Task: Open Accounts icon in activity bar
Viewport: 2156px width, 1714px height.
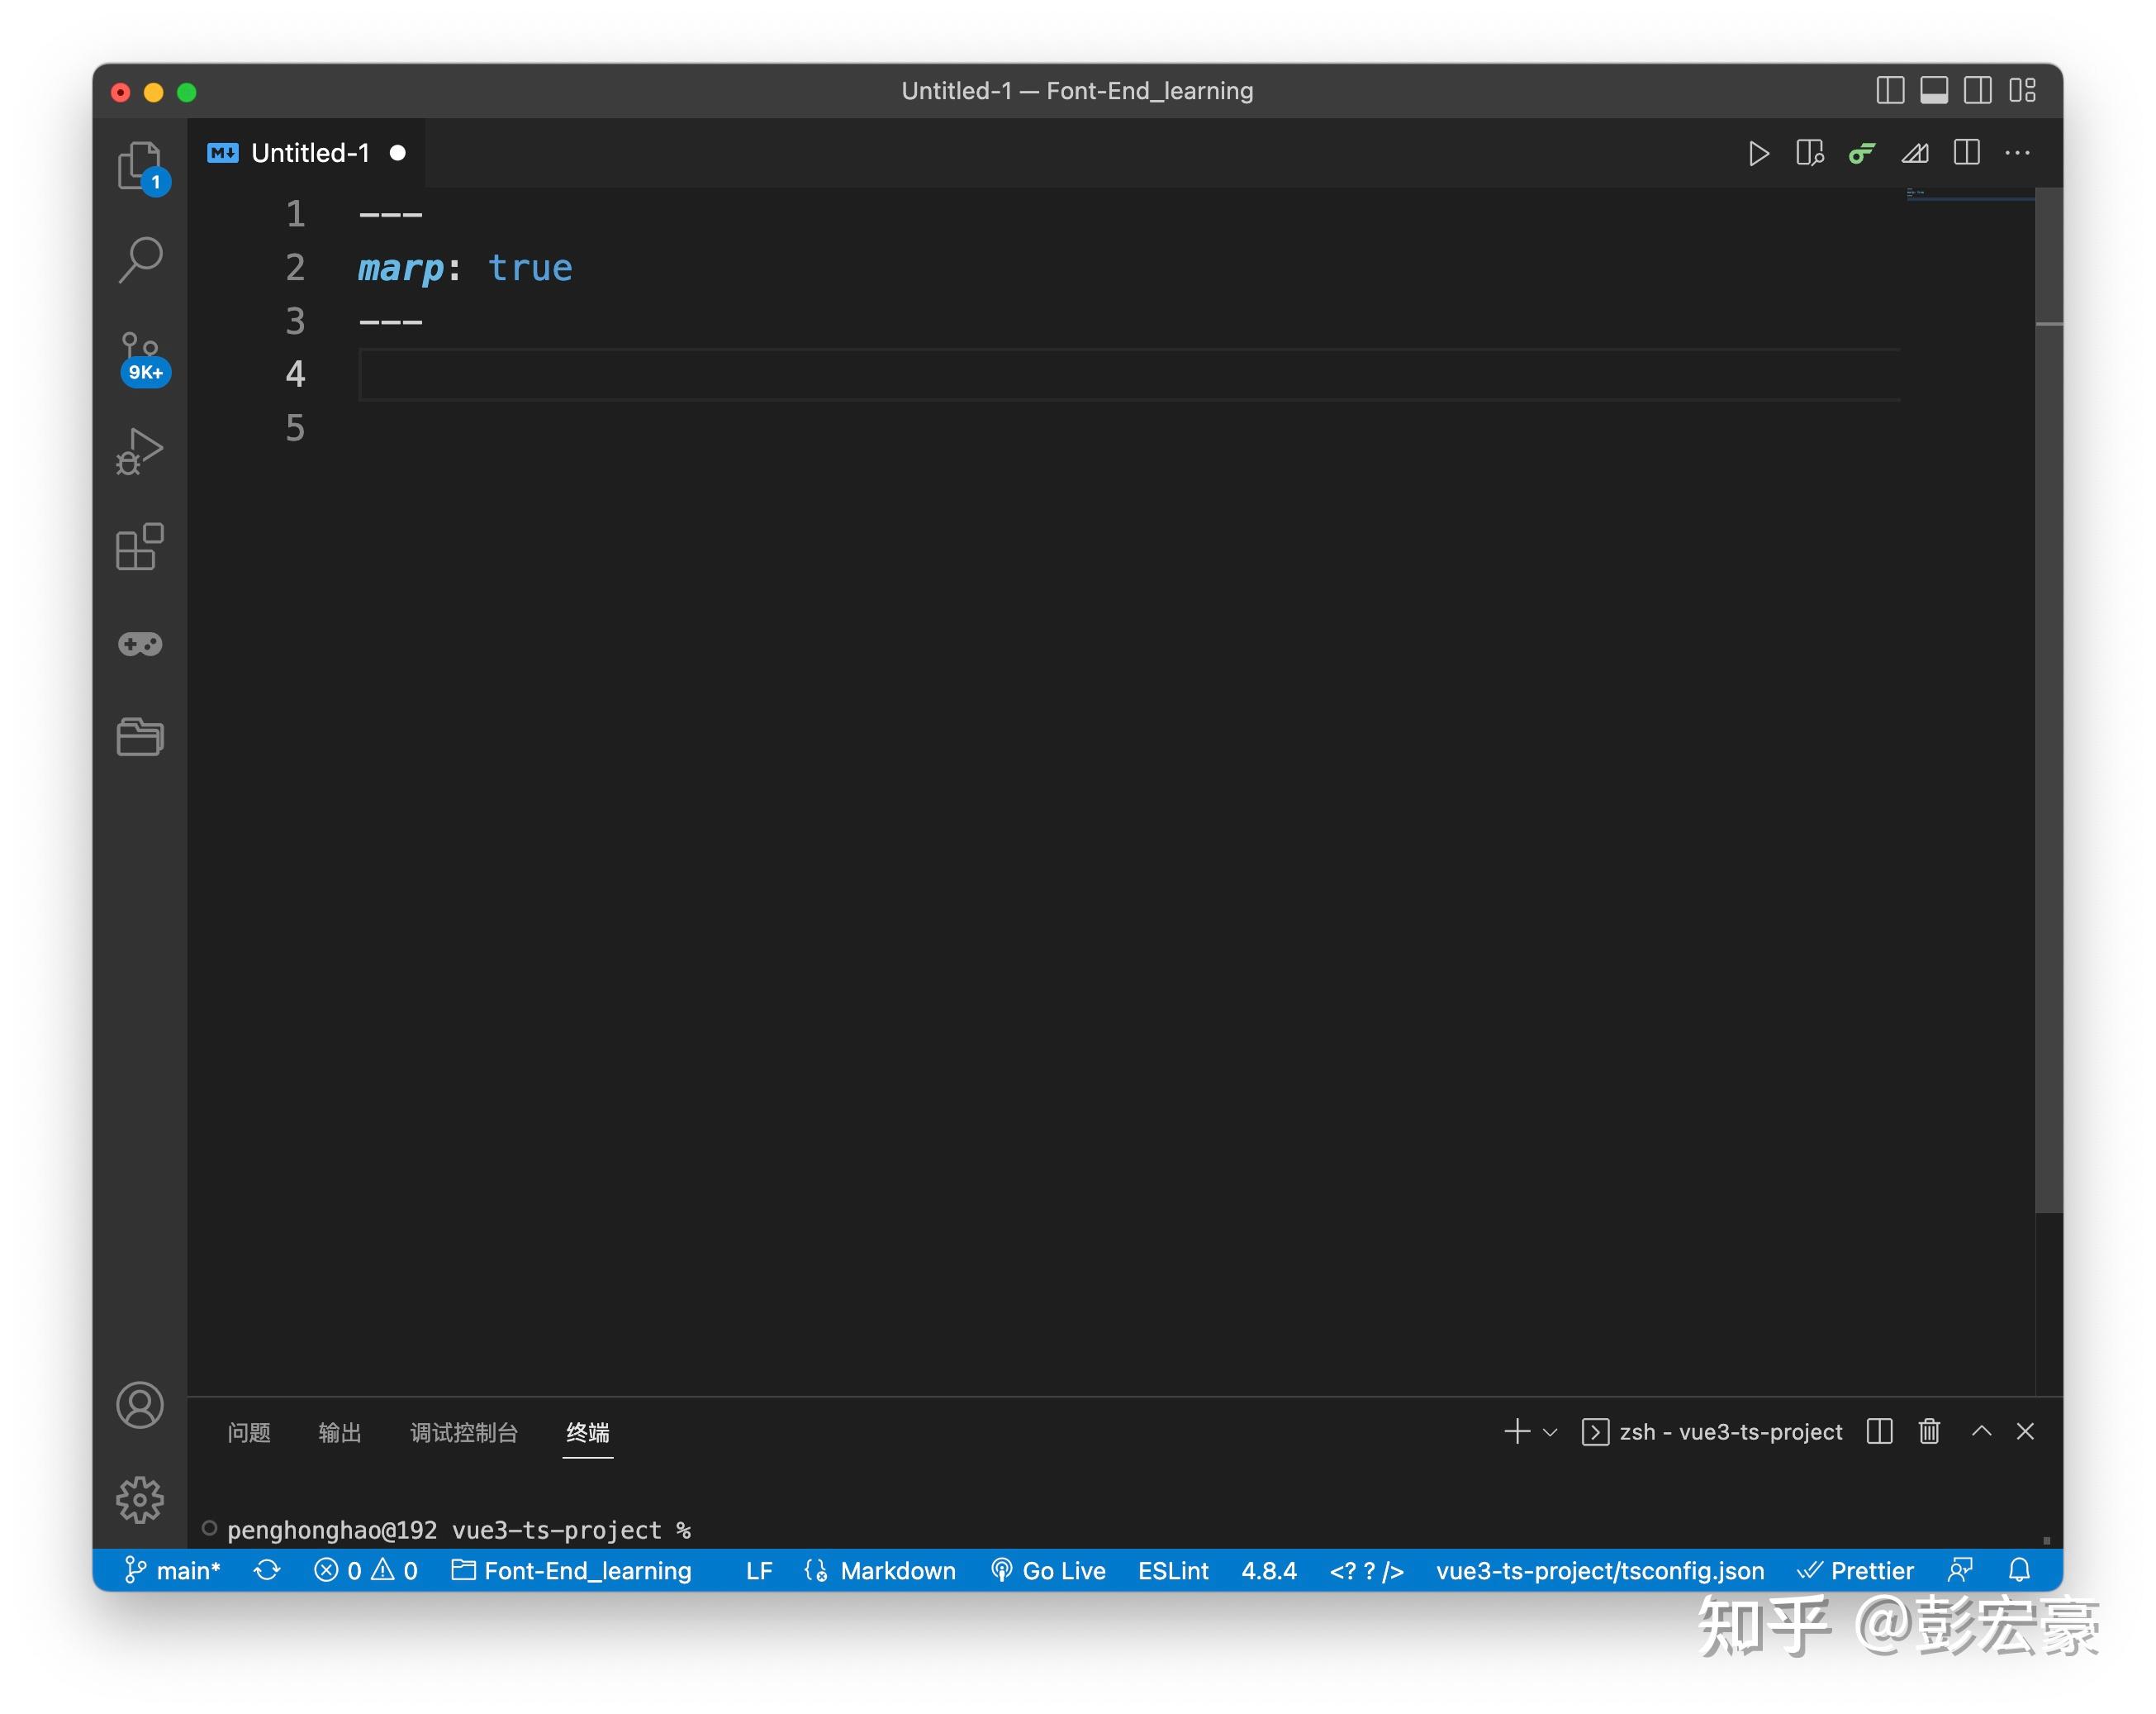Action: [x=140, y=1405]
